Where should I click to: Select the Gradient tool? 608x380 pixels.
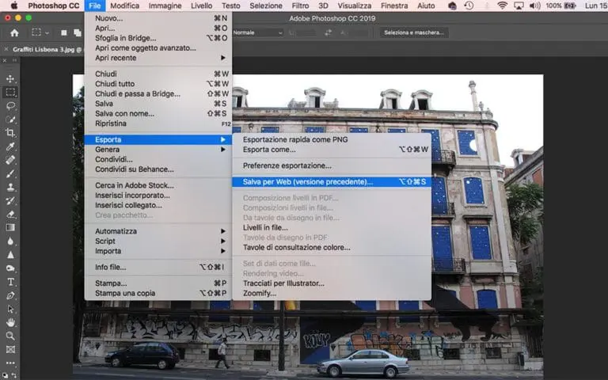point(10,228)
